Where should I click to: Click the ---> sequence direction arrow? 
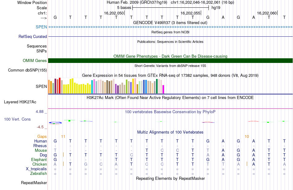(x=43, y=18)
